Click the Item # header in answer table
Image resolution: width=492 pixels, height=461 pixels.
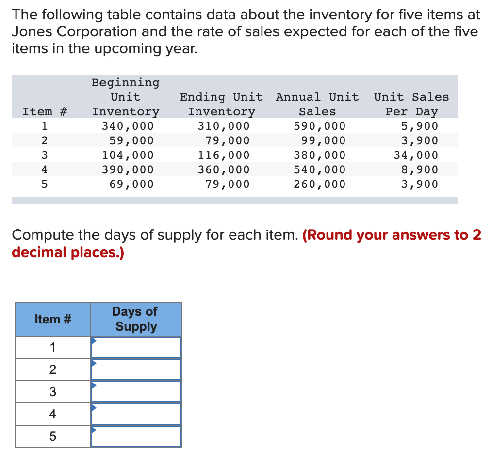[52, 319]
